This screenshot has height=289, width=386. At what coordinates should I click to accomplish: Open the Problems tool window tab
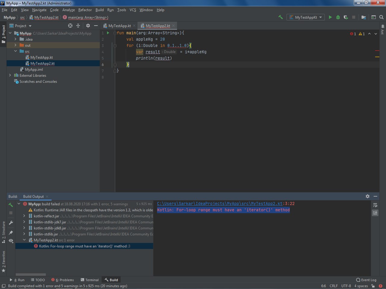62,280
